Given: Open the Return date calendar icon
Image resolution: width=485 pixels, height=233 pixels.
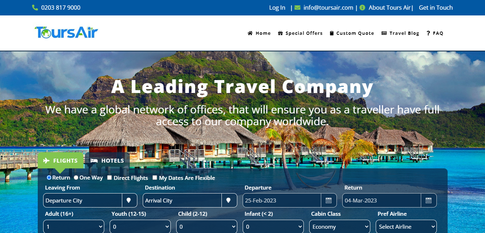Looking at the screenshot, I should (x=429, y=200).
